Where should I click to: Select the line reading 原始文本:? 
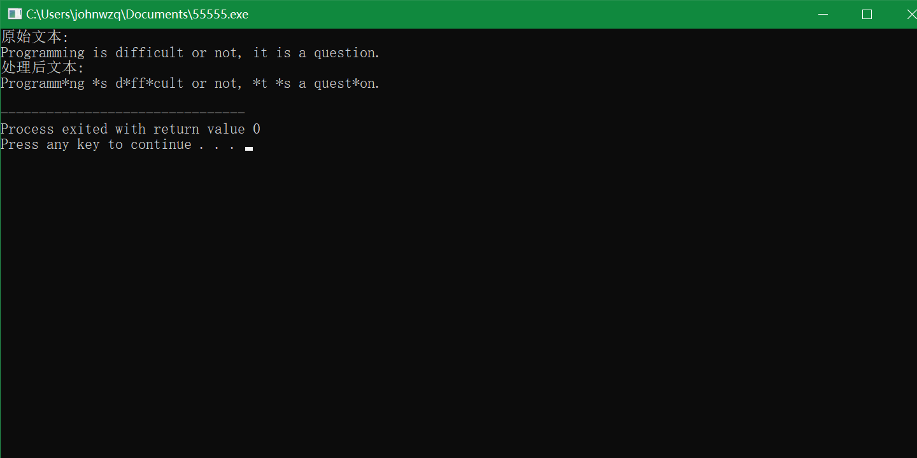tap(33, 37)
